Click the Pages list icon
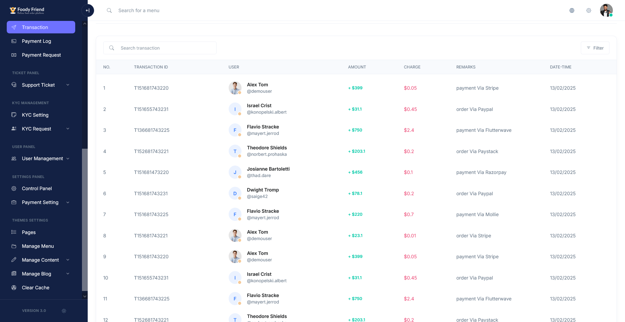Screen dimensions: 625x322 [14, 232]
